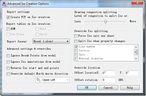Open the Export format Excel dropdown

[51, 41]
